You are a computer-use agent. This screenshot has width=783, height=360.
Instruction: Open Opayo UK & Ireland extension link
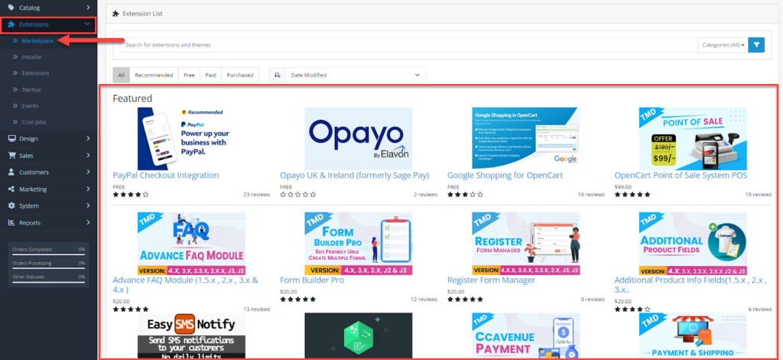(x=355, y=175)
